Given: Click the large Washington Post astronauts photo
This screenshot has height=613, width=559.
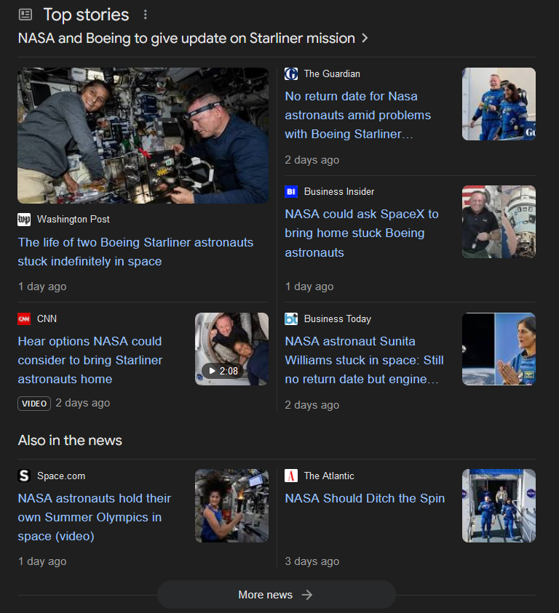Looking at the screenshot, I should pos(143,136).
